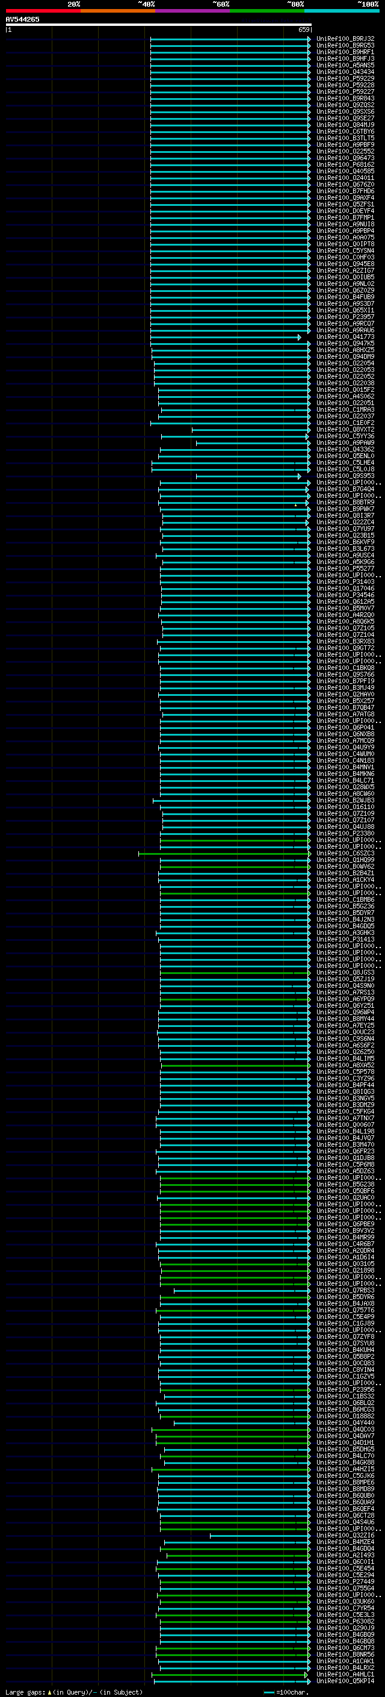Open hit UniRef100_C6TBY6
The width and height of the screenshot is (385, 1697).
pos(345,132)
